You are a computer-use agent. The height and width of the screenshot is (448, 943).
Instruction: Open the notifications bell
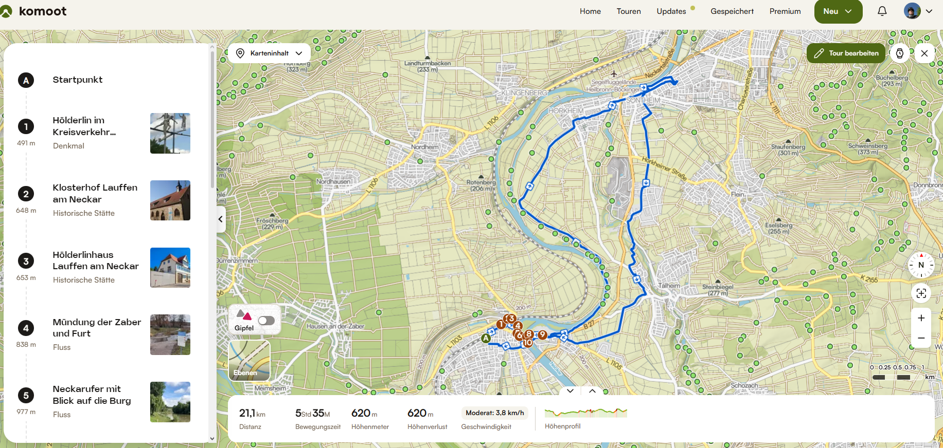[x=882, y=11]
